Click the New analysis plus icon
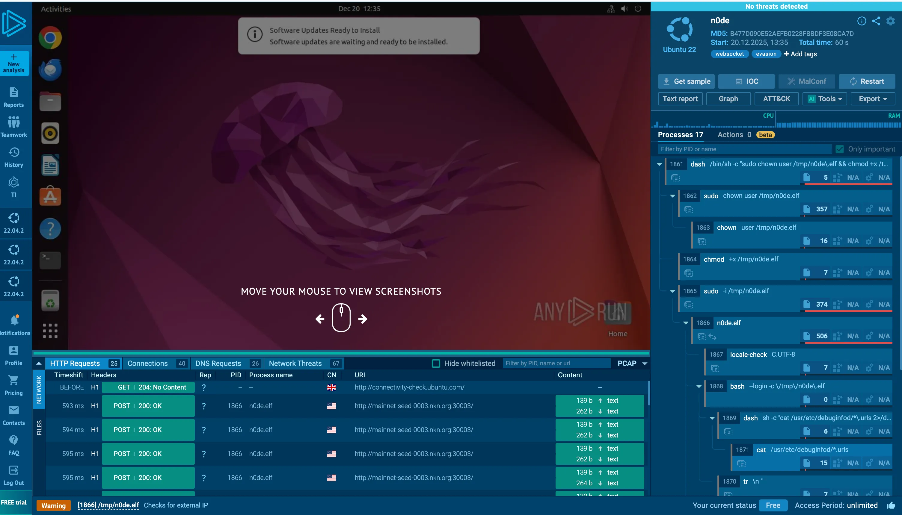902x515 pixels. (x=14, y=57)
